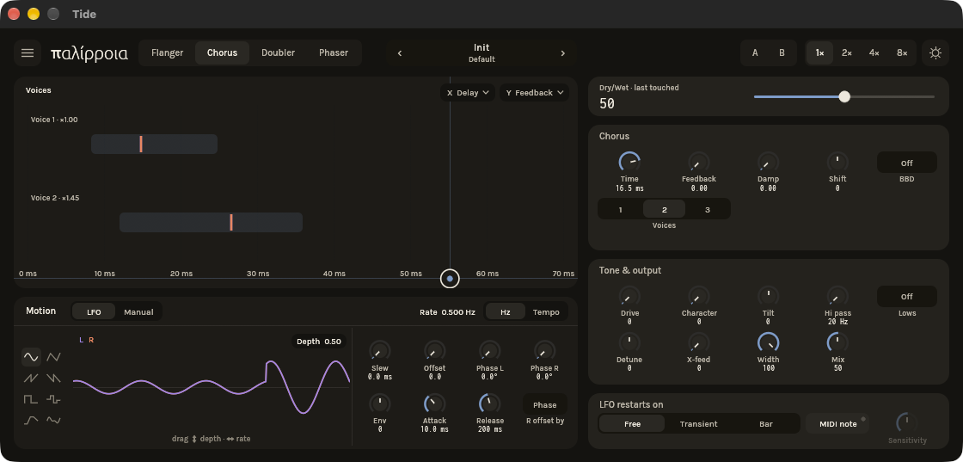Viewport: 963px width, 462px height.
Task: Select the square LFO waveform
Action: [31, 399]
